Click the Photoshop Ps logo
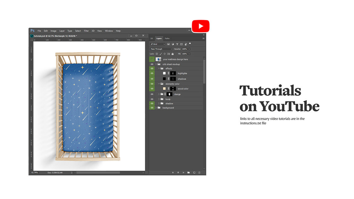This screenshot has height=199, width=354. coord(33,31)
